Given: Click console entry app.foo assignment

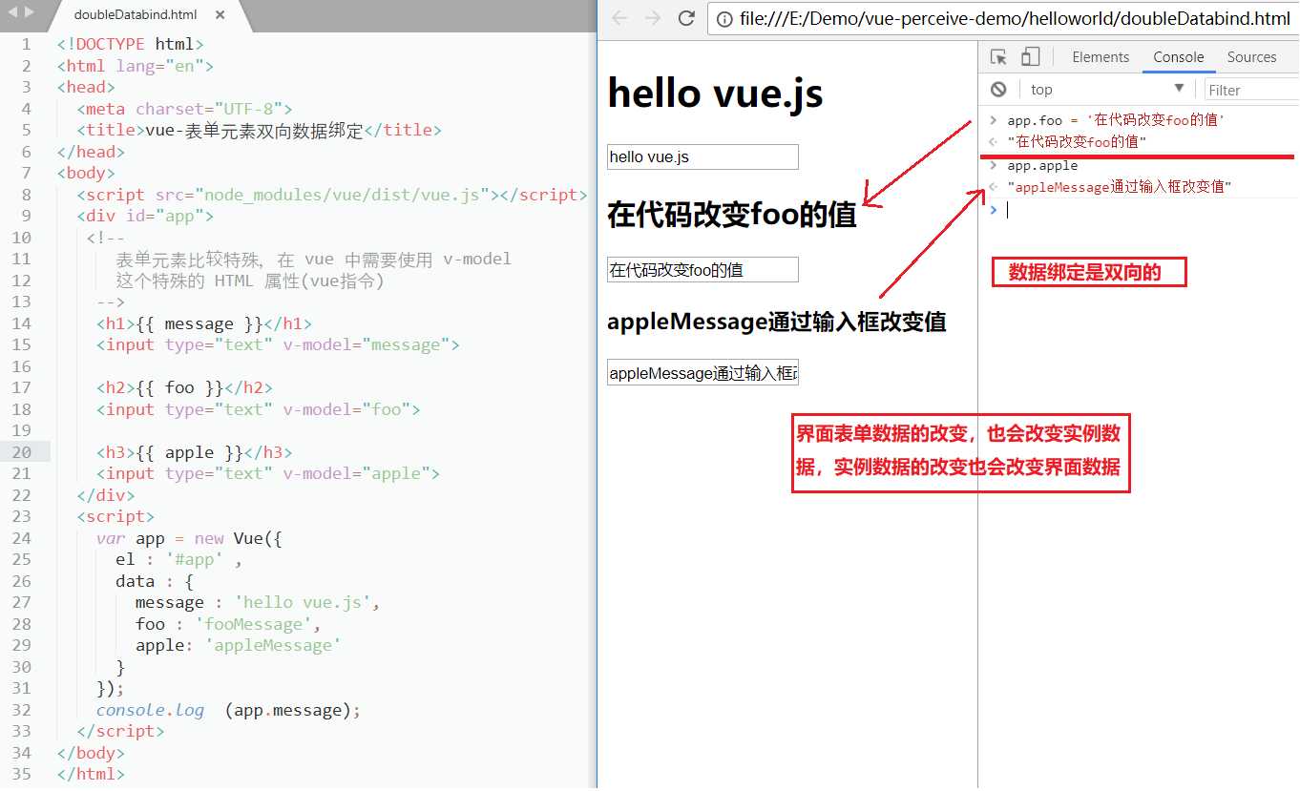Looking at the screenshot, I should click(x=1116, y=120).
